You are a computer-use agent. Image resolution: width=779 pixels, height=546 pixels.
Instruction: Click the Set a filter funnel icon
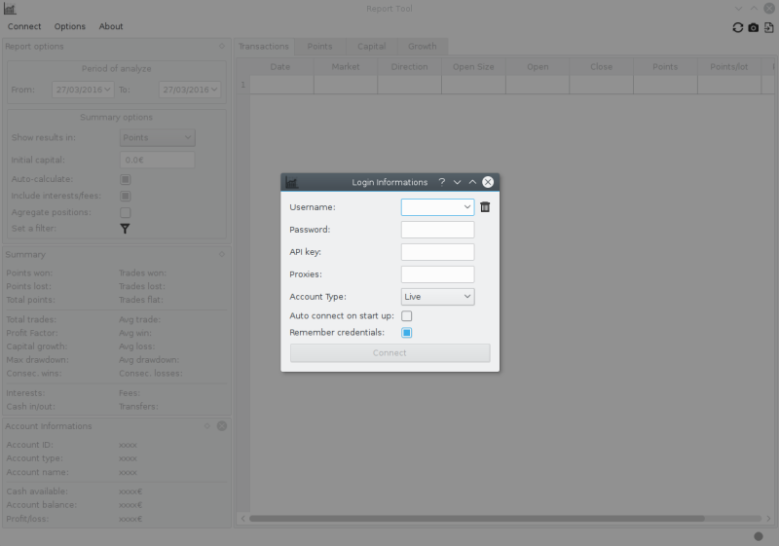[x=125, y=229]
